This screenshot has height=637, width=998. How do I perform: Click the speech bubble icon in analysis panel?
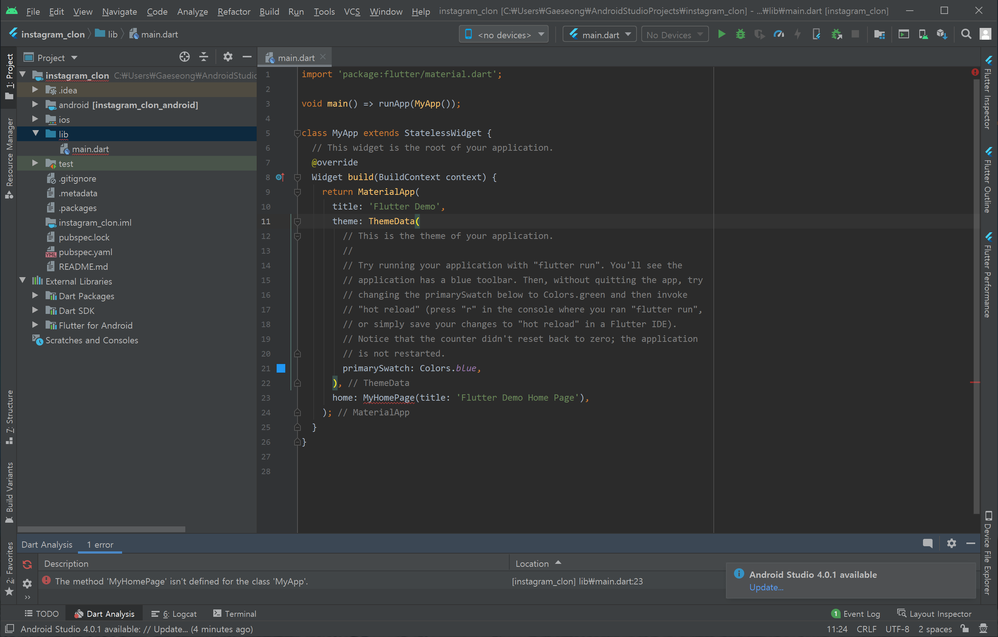[927, 543]
